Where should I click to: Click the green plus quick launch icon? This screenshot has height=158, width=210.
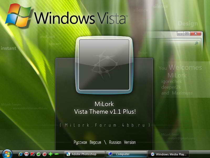coord(50,154)
